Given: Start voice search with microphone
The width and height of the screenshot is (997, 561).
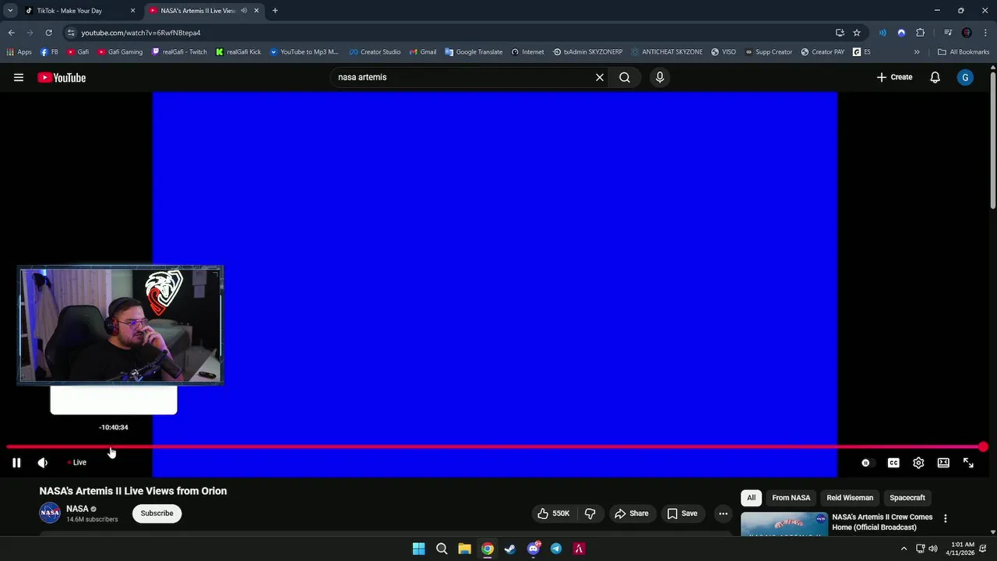Looking at the screenshot, I should [660, 77].
